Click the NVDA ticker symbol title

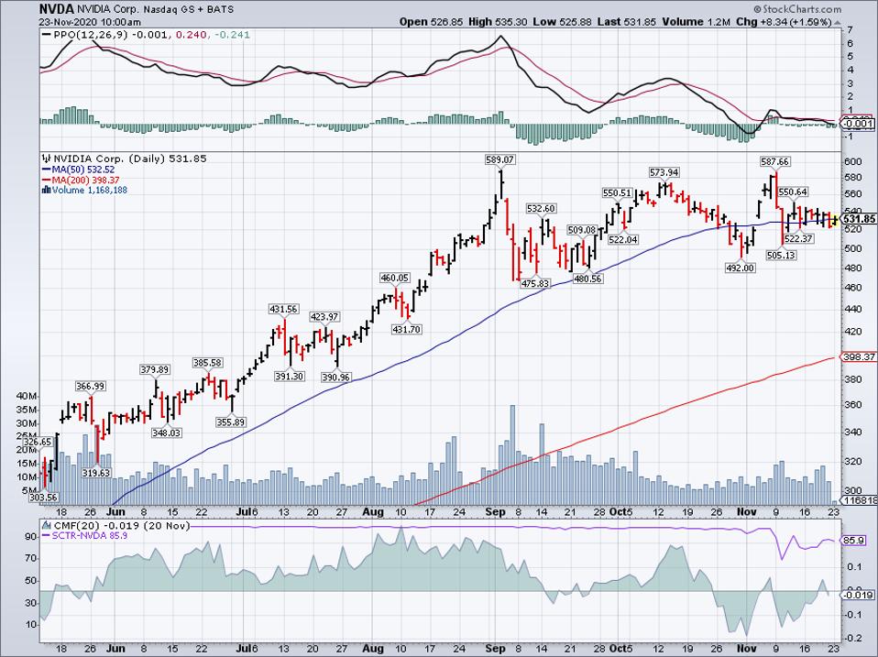point(55,9)
